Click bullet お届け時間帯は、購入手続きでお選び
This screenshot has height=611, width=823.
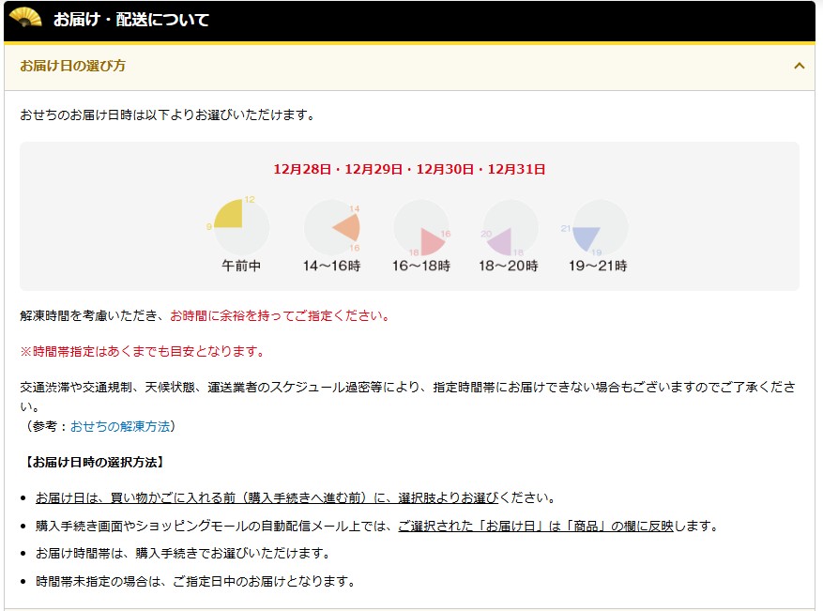(183, 553)
